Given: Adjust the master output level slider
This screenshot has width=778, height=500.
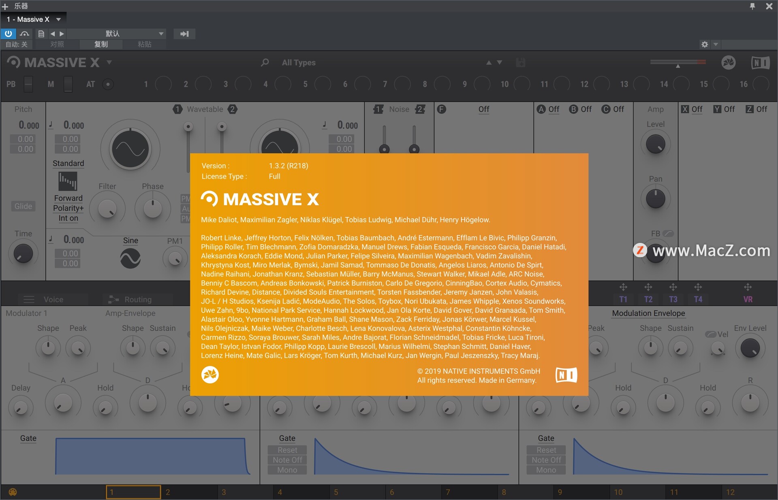Looking at the screenshot, I should click(x=678, y=62).
